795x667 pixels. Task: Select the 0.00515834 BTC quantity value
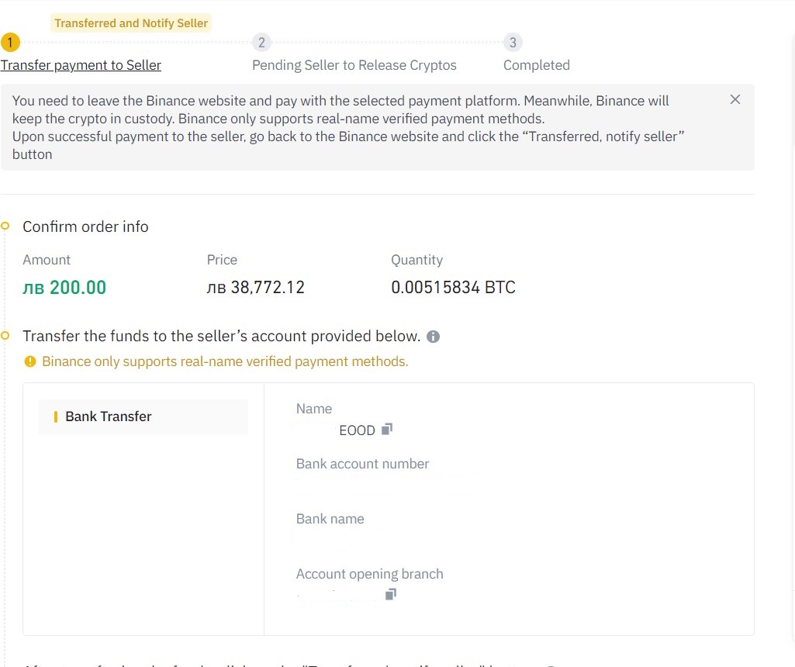click(453, 288)
